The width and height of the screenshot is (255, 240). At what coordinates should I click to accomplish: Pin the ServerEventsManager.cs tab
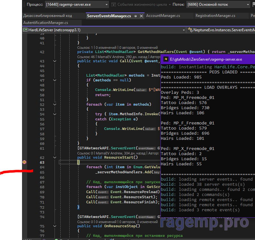tap(135, 16)
